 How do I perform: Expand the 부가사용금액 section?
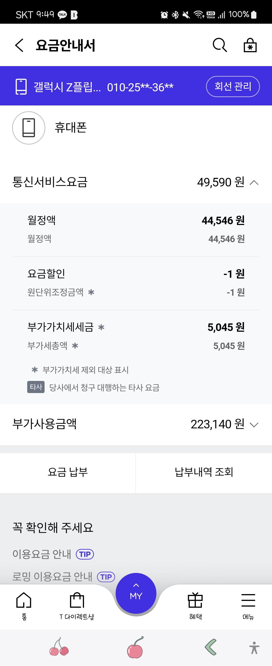click(254, 425)
